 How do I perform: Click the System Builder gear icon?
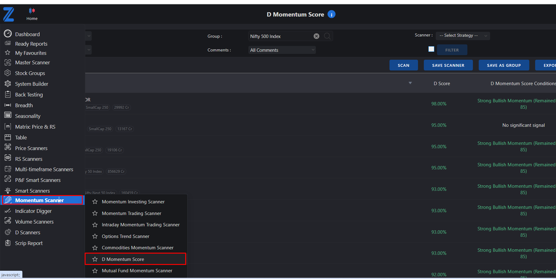coord(8,84)
